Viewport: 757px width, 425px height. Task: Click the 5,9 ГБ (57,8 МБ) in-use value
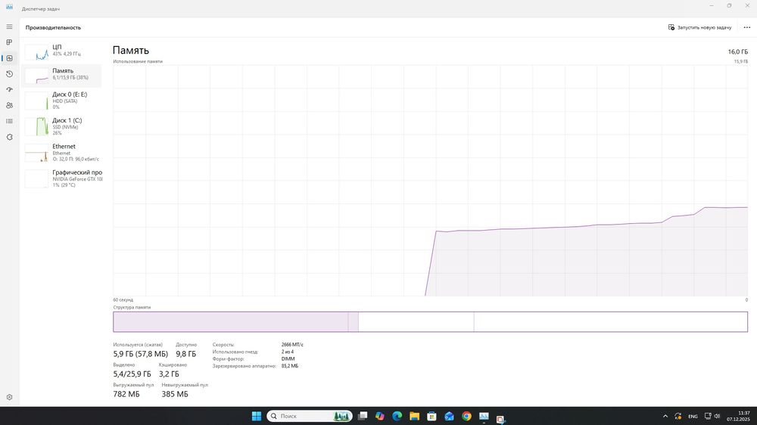[x=141, y=354]
